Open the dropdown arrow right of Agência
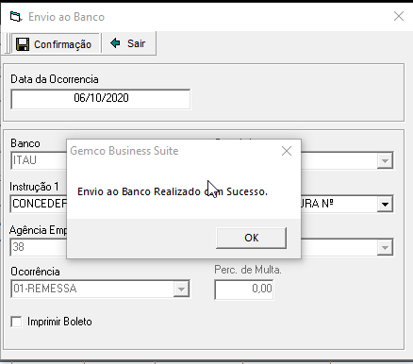Screen dimensions: 413x364 [x=385, y=247]
